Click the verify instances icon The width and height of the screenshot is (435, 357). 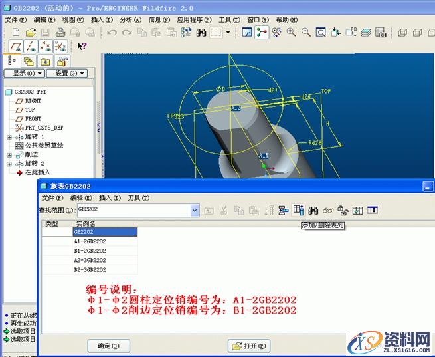coord(357,211)
